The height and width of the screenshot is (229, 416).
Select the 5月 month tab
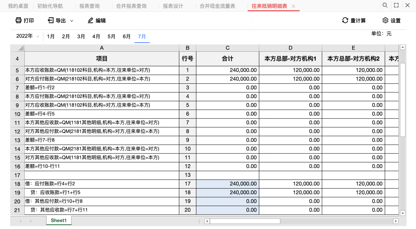tap(111, 36)
